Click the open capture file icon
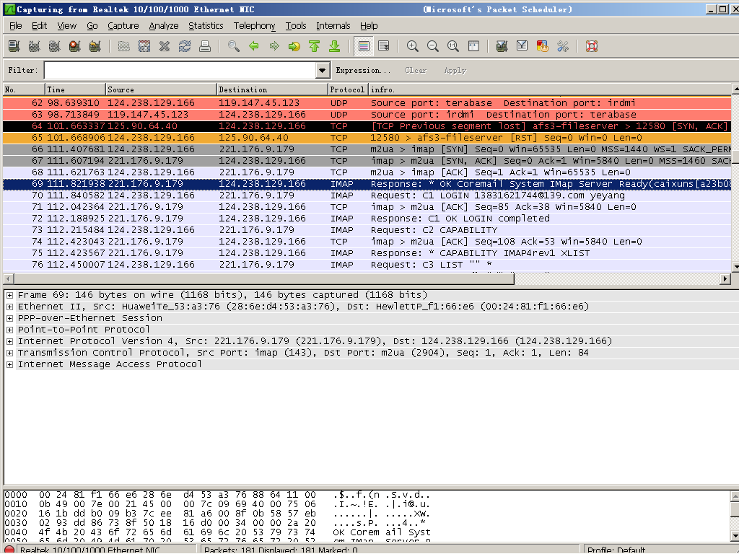The height and width of the screenshot is (554, 739). [x=124, y=46]
